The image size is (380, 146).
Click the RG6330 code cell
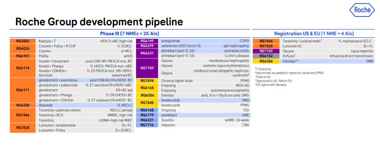tap(23, 105)
